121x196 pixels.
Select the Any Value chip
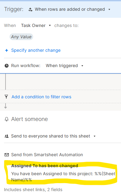click(21, 37)
